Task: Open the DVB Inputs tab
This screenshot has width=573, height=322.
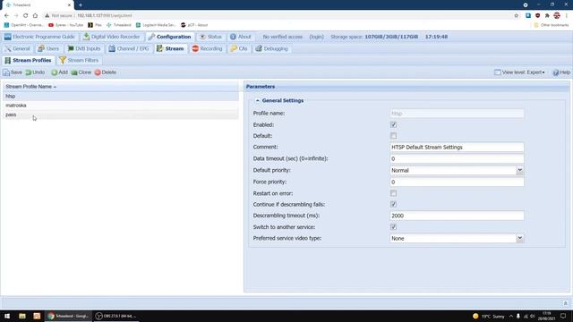Action: 84,48
